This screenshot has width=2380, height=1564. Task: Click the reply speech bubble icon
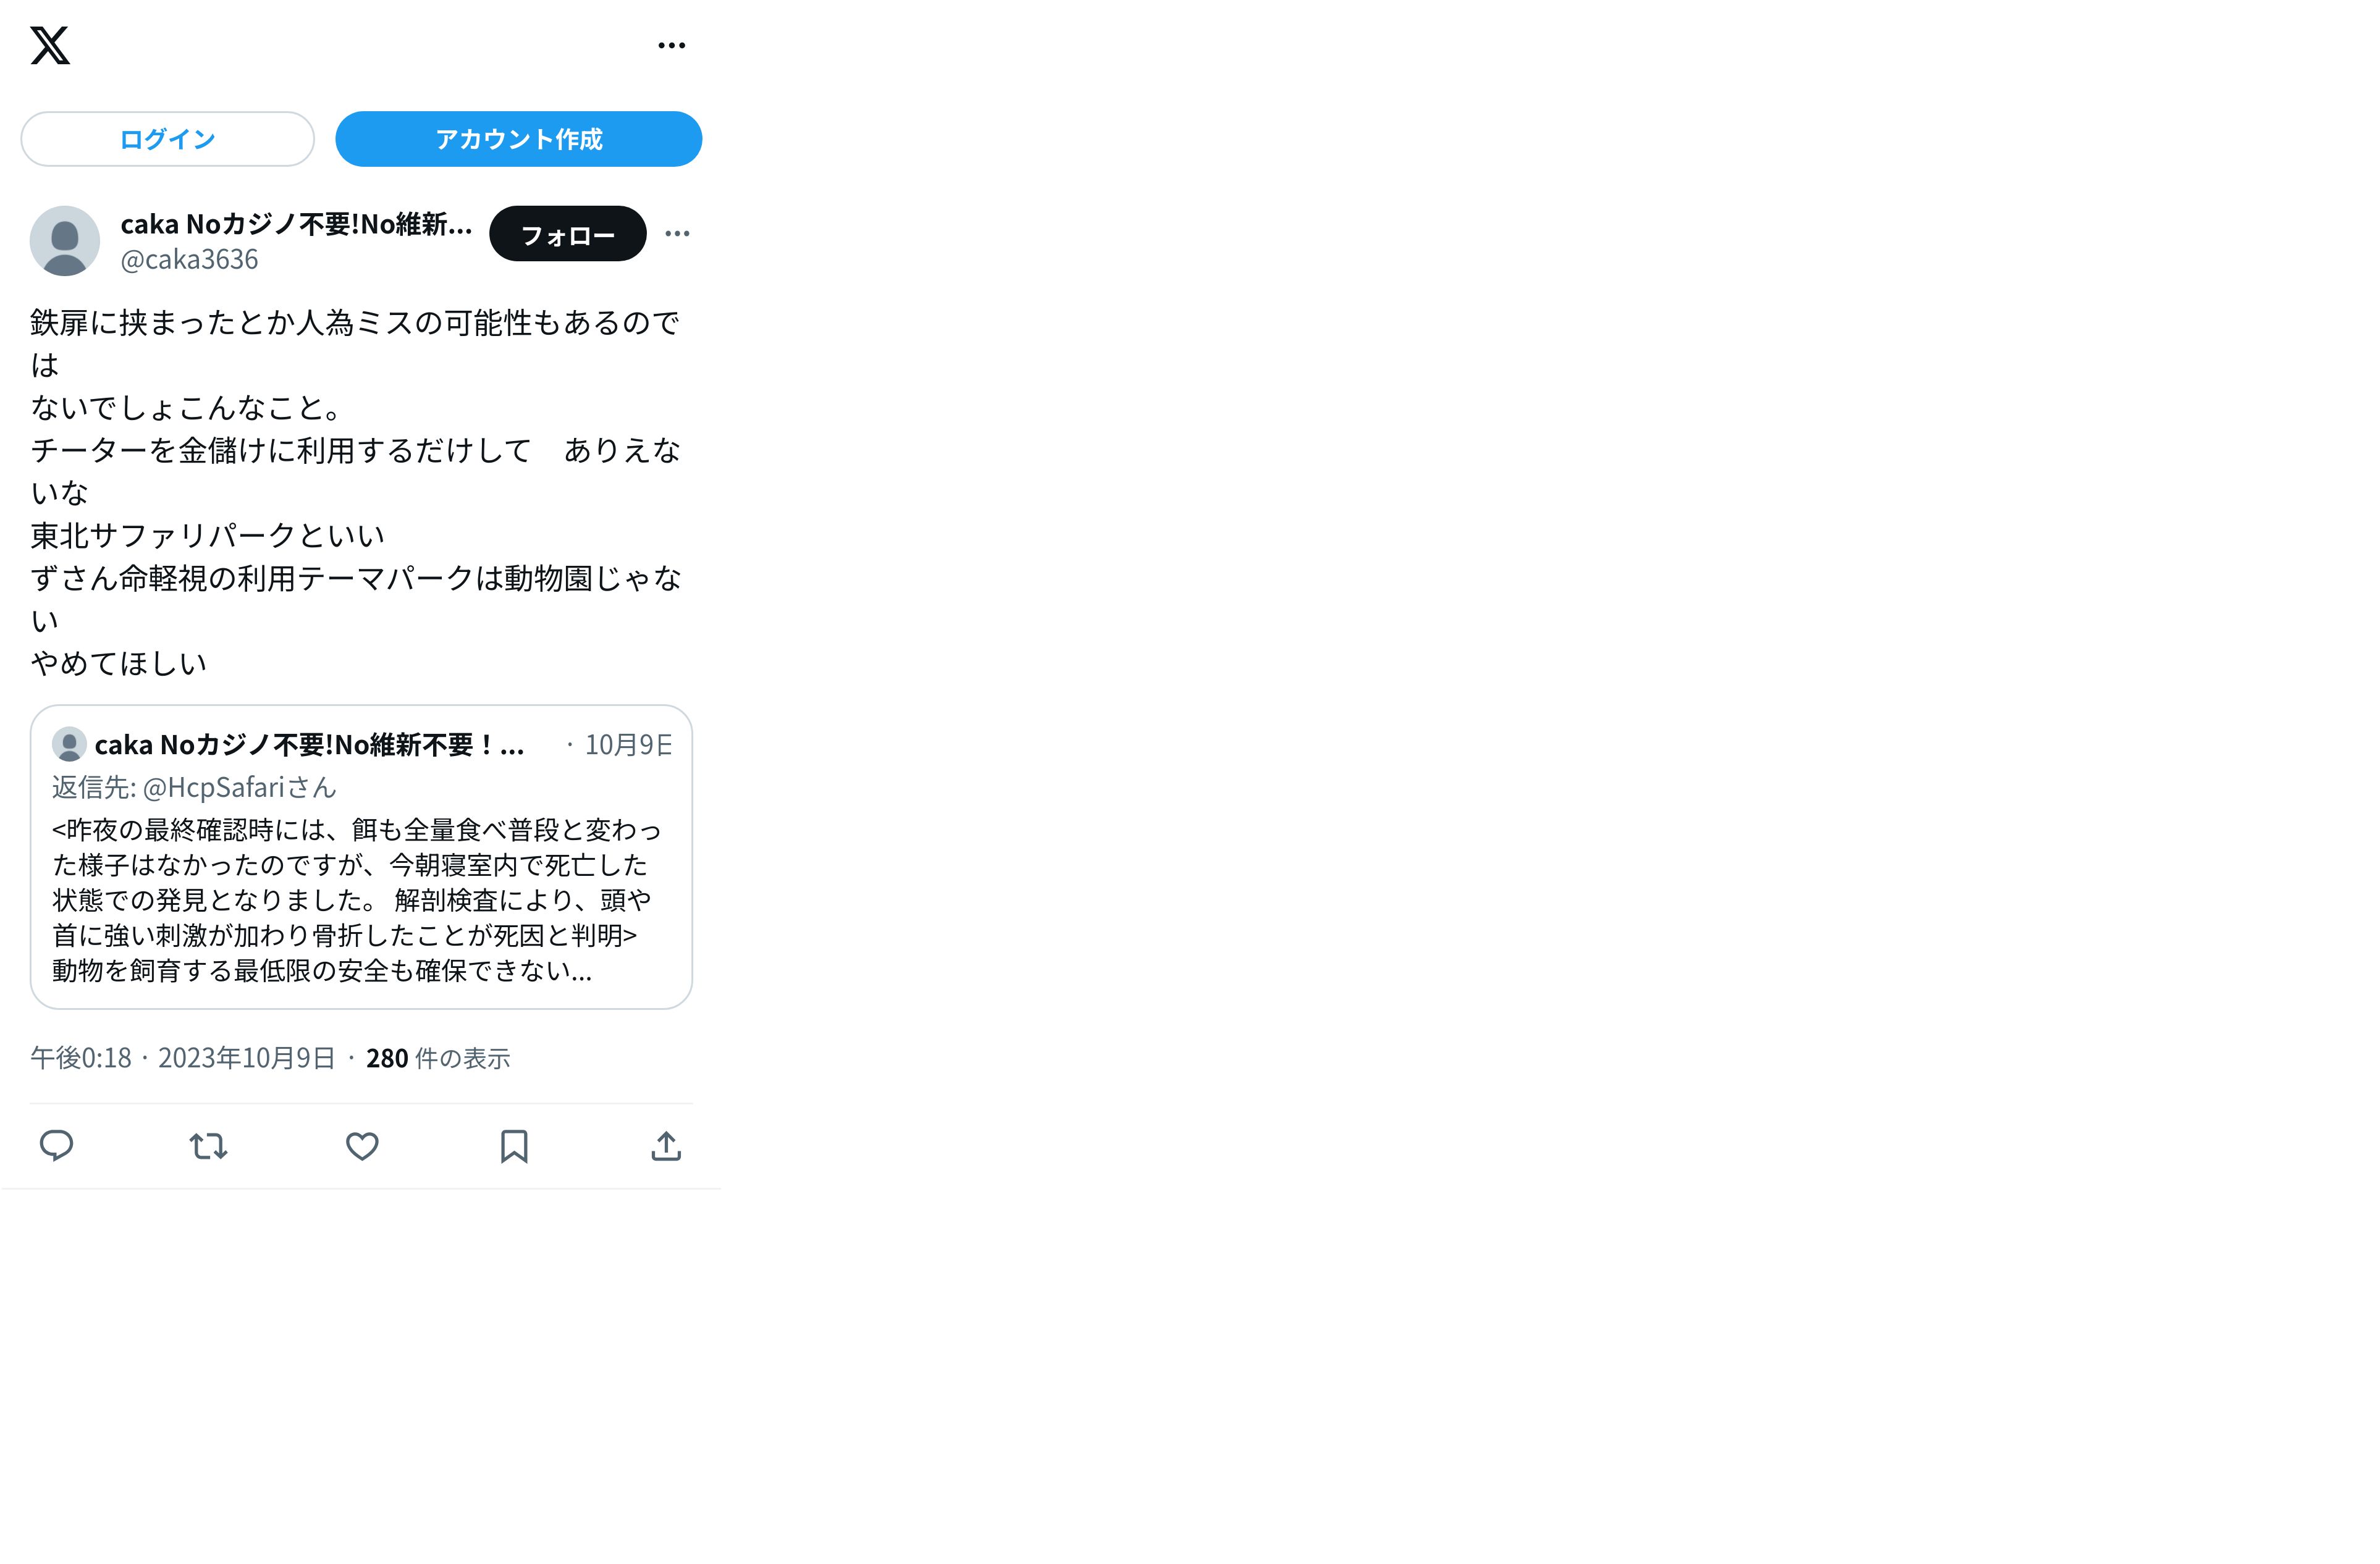56,1146
